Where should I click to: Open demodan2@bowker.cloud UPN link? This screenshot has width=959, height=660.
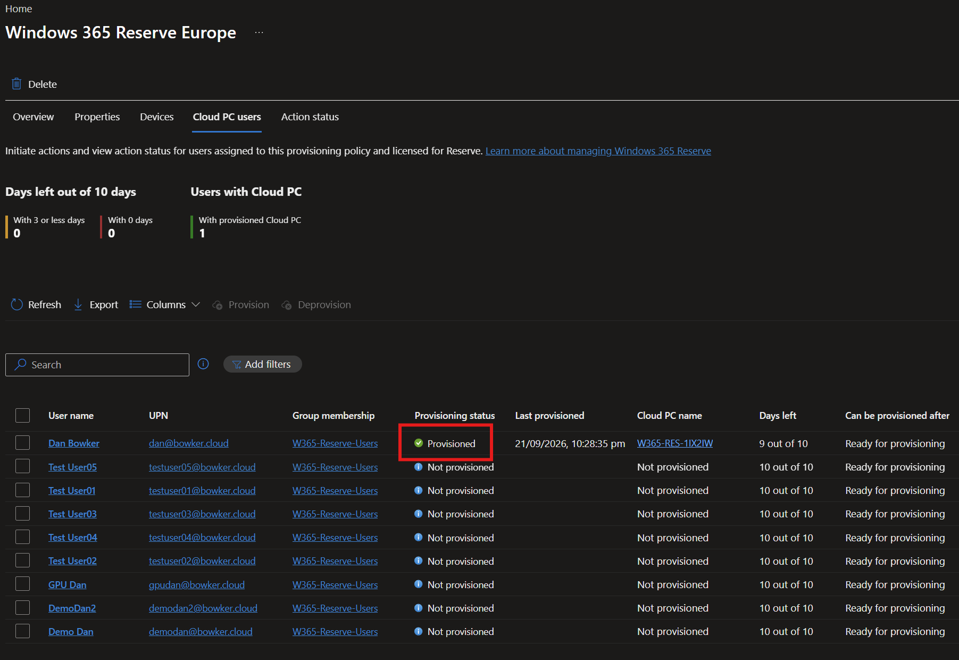[203, 608]
